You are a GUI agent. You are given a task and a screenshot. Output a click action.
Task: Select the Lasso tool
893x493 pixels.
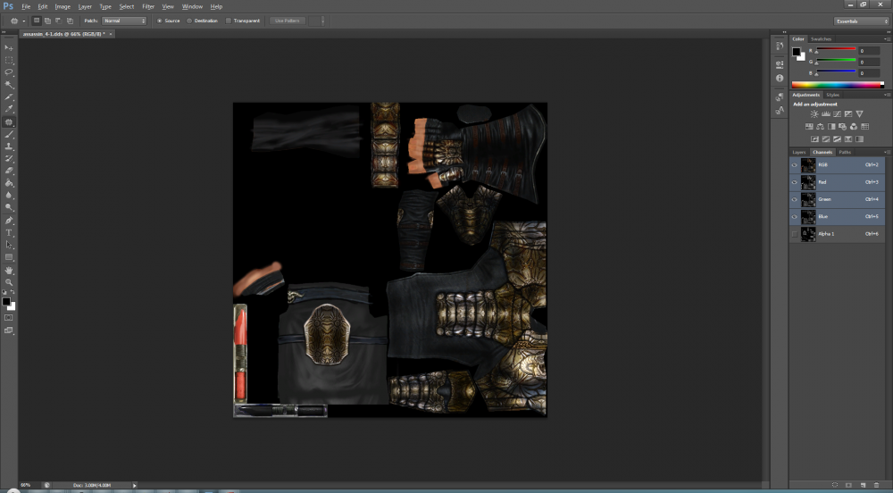coord(9,72)
